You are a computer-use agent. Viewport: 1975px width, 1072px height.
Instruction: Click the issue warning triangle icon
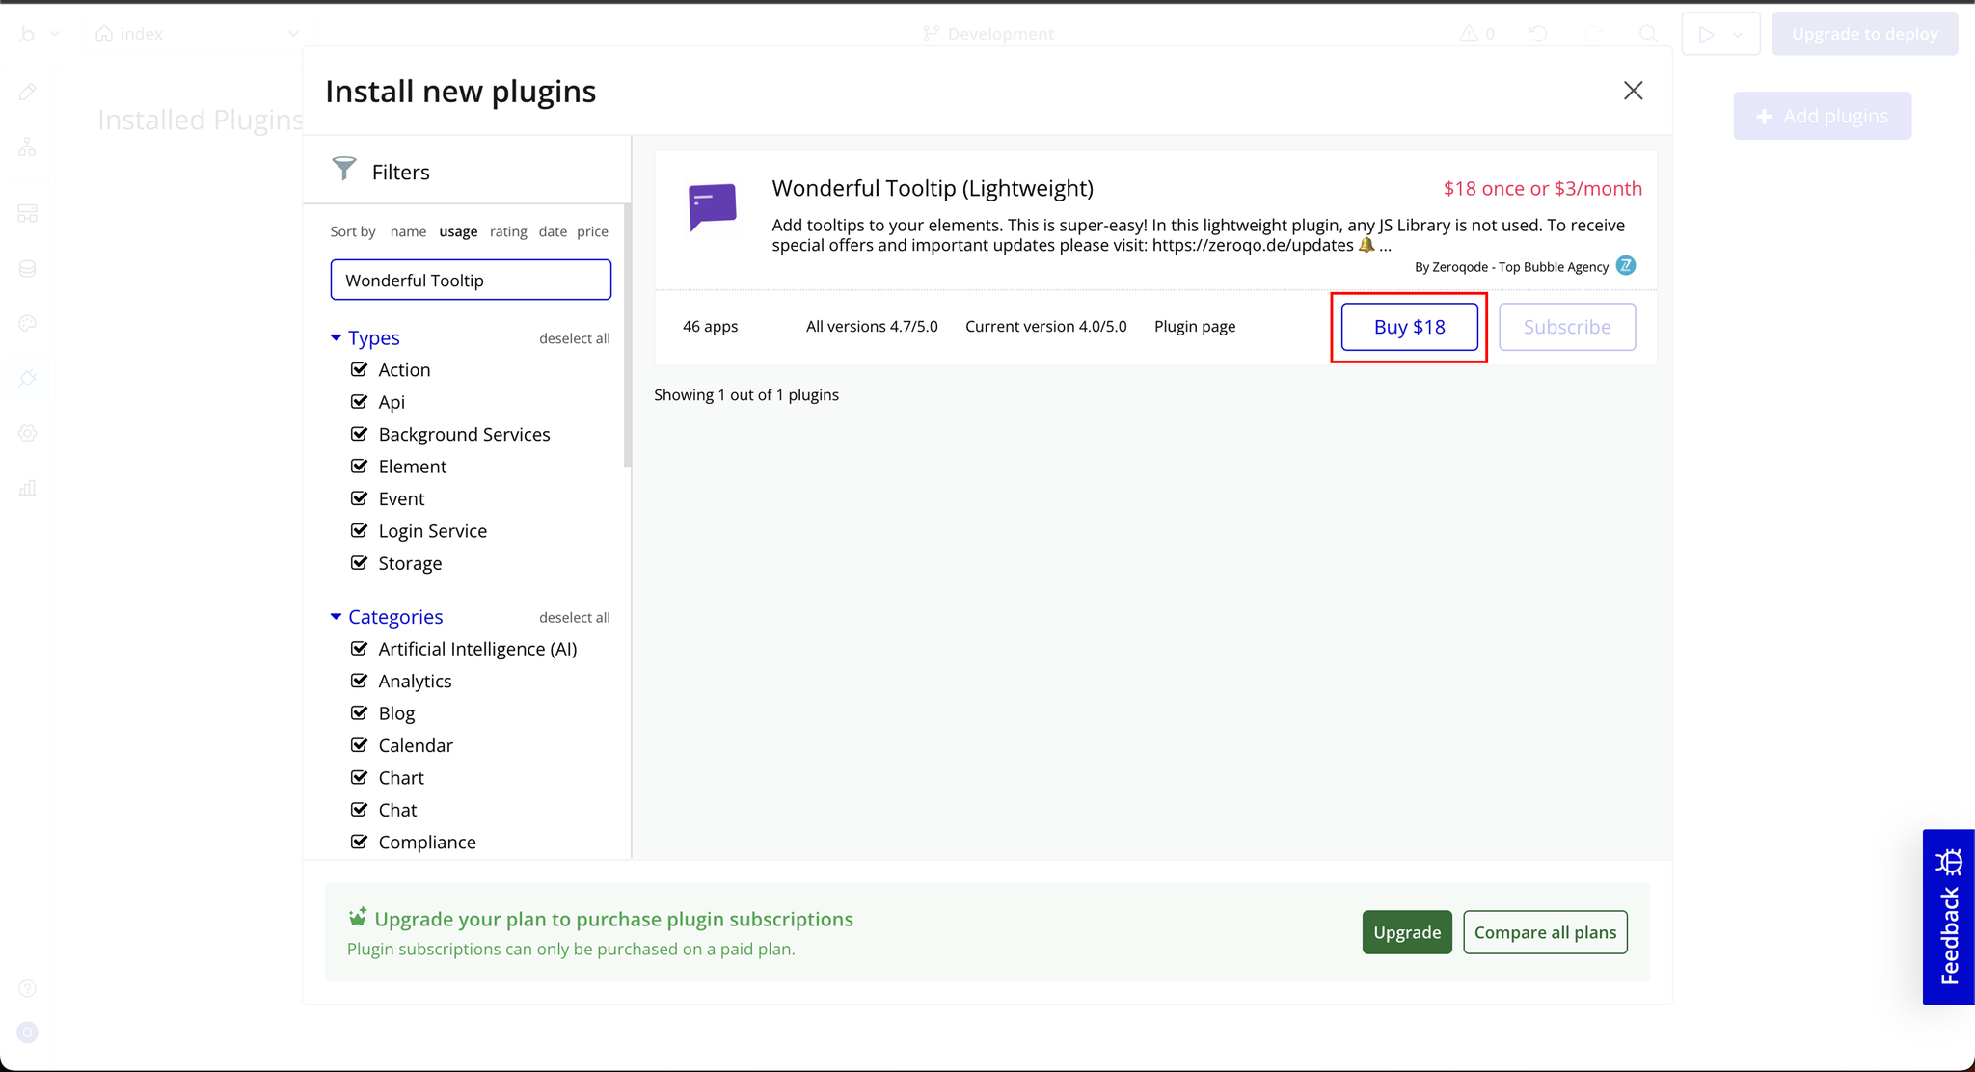click(x=1468, y=34)
